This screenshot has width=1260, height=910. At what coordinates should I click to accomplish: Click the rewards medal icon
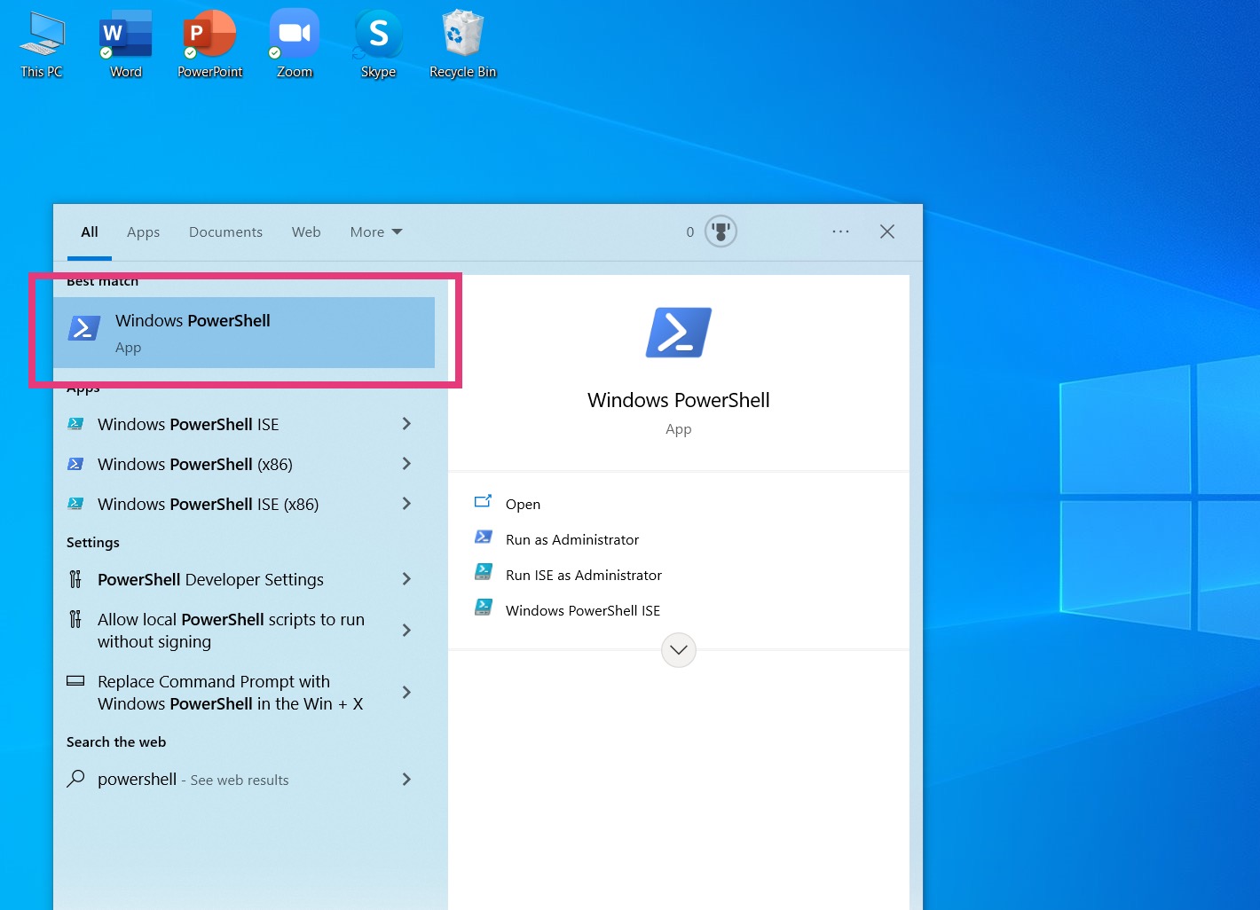[x=721, y=231]
